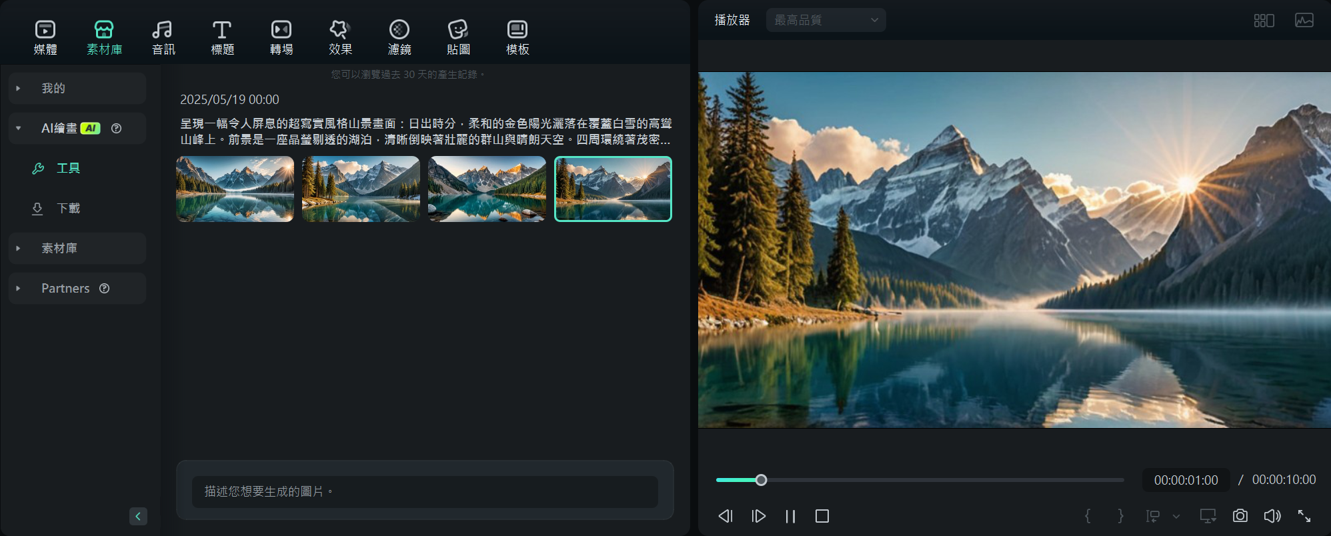The height and width of the screenshot is (536, 1331).
Task: Click the total duration 00:00:10:00 text
Action: tap(1284, 480)
